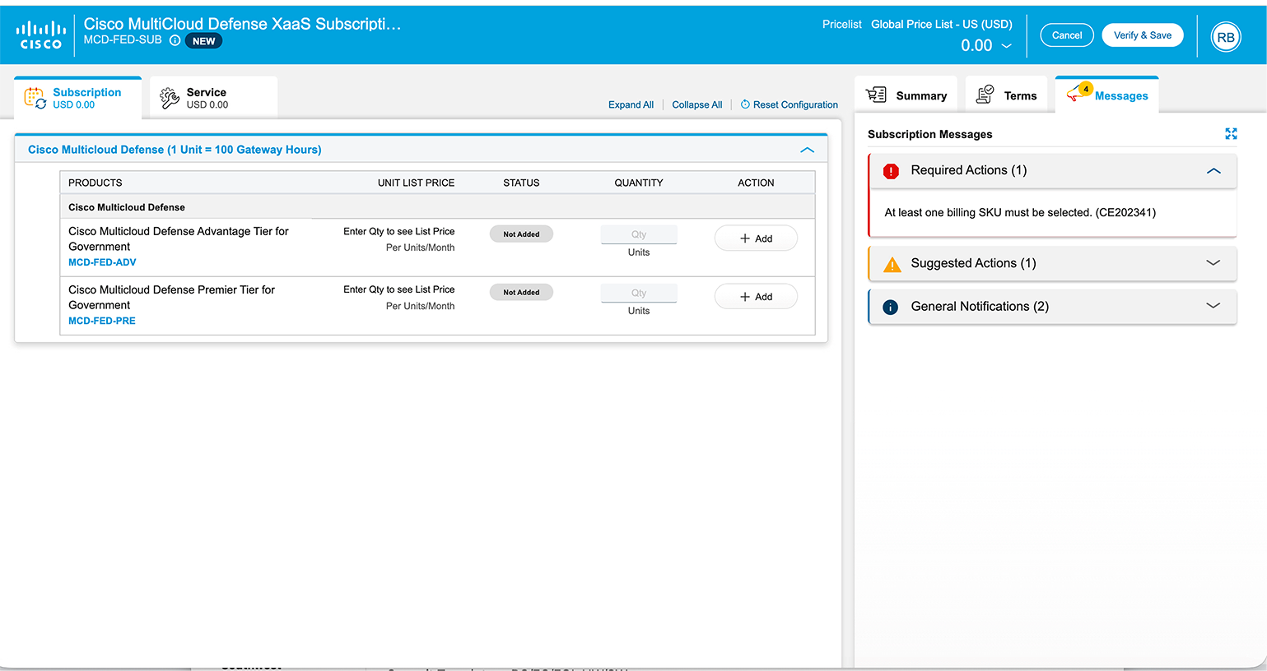Click the Service wrench icon
Viewport: 1267px width, 671px height.
(170, 98)
